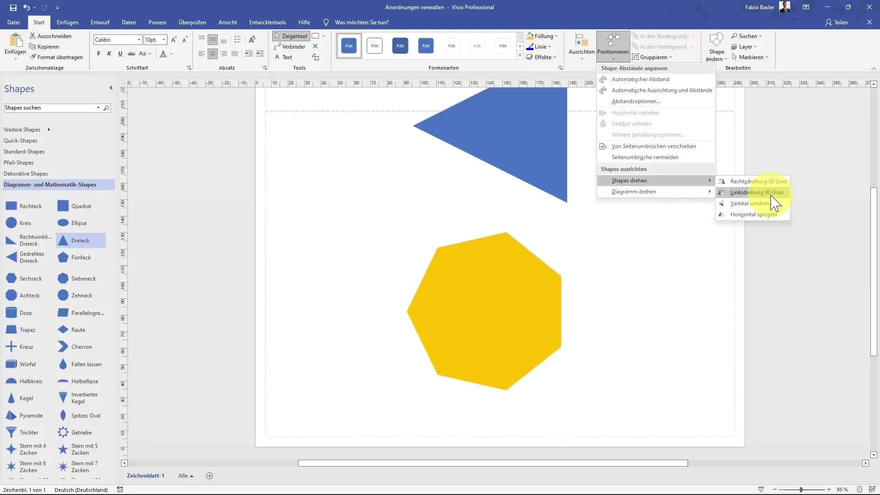Open the Quick-Shapes stencil
This screenshot has height=495, width=880.
tap(21, 141)
